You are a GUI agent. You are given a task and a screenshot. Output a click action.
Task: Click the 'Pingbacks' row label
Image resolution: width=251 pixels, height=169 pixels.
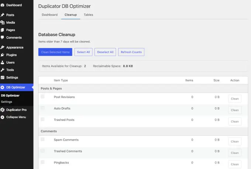[61, 163]
